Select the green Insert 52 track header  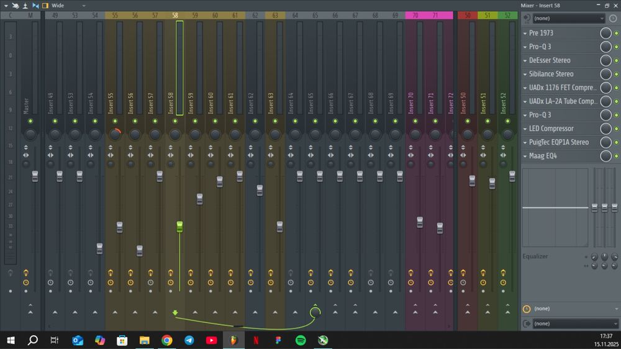508,16
